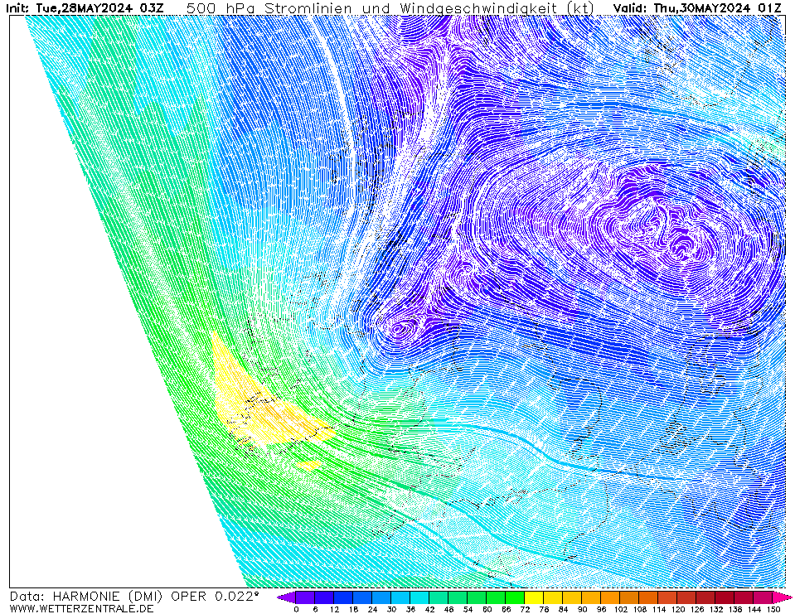Click the 66–72 kt bright green legend swatch
The width and height of the screenshot is (795, 614).
[515, 597]
